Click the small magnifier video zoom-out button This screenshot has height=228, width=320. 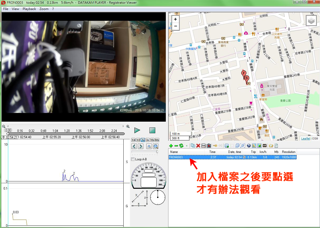[149, 146]
